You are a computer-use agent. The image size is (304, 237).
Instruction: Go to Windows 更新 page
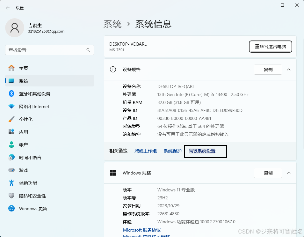(x=50, y=209)
